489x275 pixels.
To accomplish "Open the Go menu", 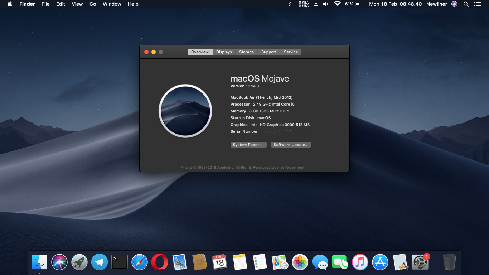I will point(93,4).
